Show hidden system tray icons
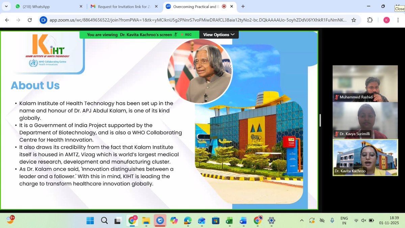The width and height of the screenshot is (405, 228). 303,220
